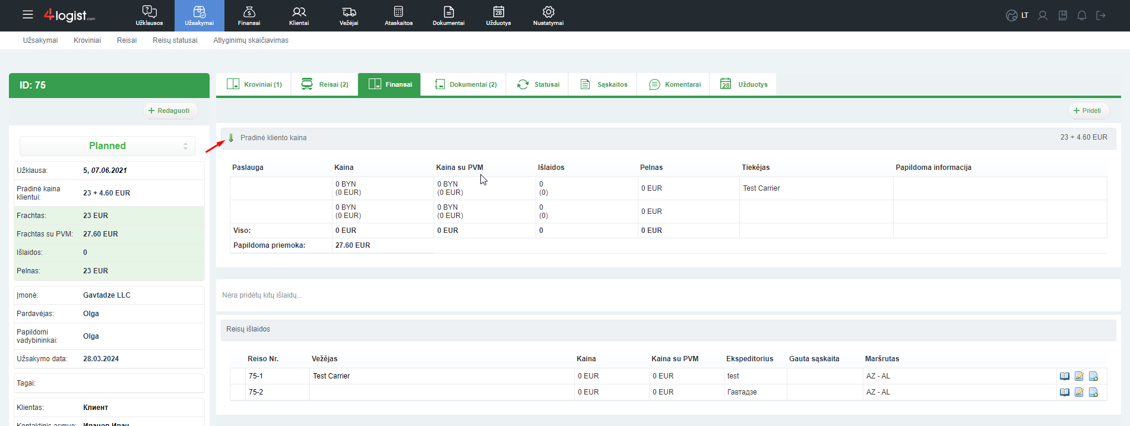
Task: Click Frachtas su PVM 27.60 EUR value
Action: (100, 234)
